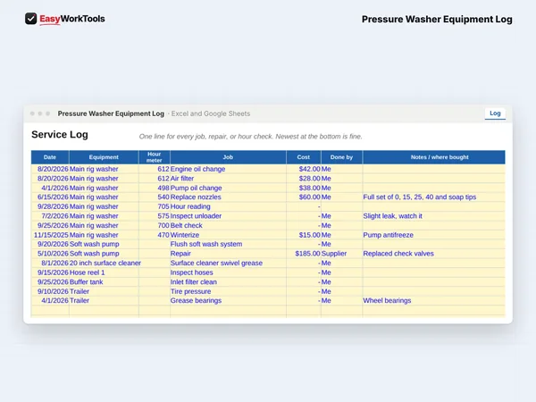
Task: Select the Hour reading cell
Action: point(228,207)
